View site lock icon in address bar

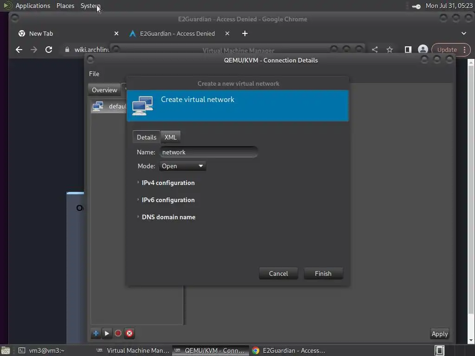(67, 50)
